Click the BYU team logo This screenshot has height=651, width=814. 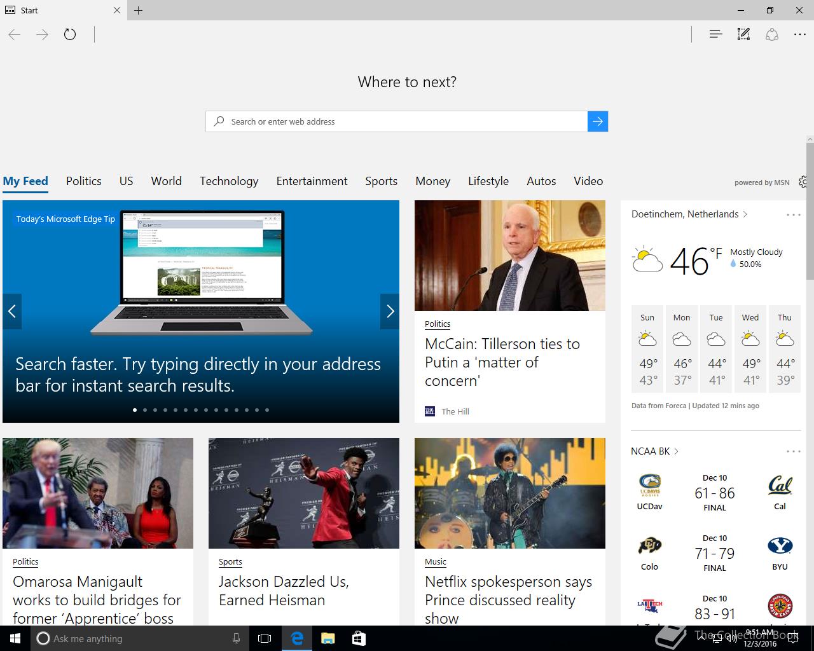click(780, 545)
